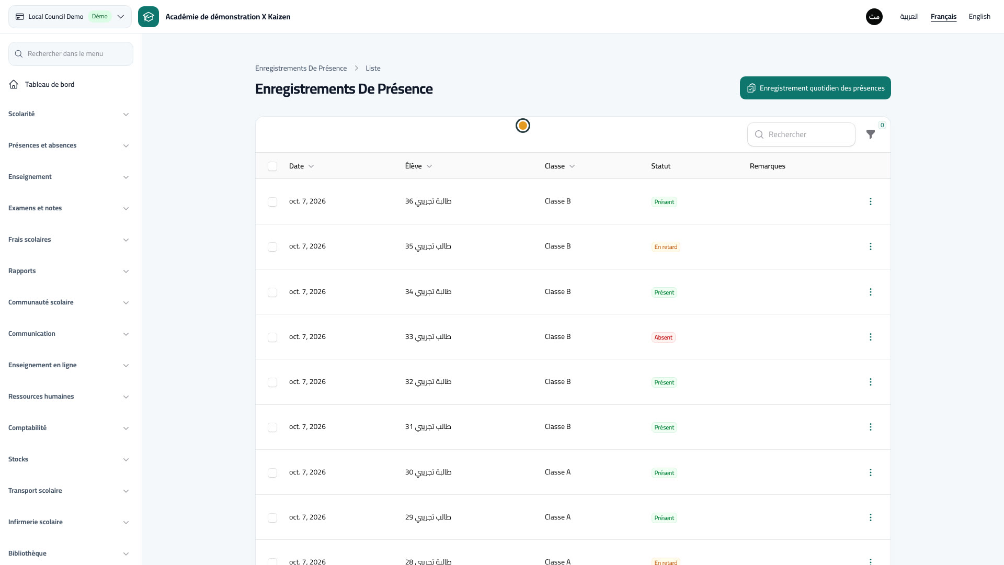Click the Tableau de bord home icon

14,84
